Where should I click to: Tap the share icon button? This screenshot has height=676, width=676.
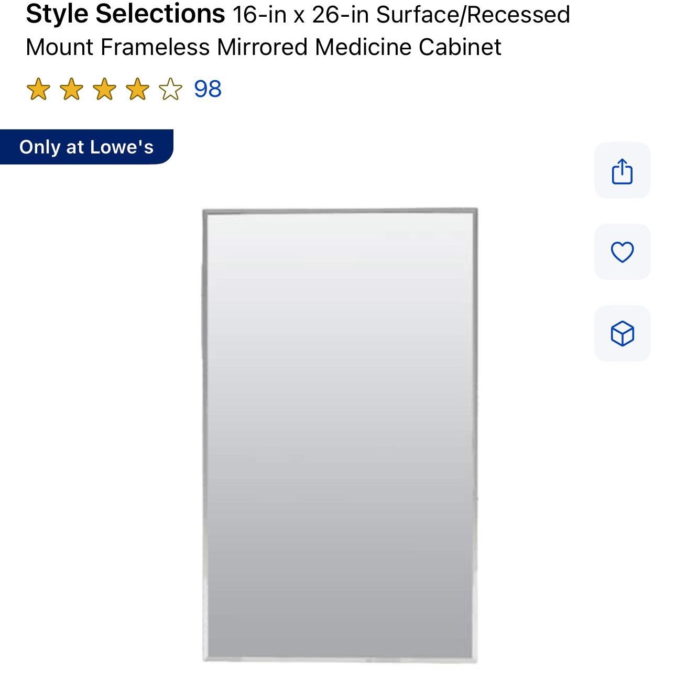click(622, 170)
